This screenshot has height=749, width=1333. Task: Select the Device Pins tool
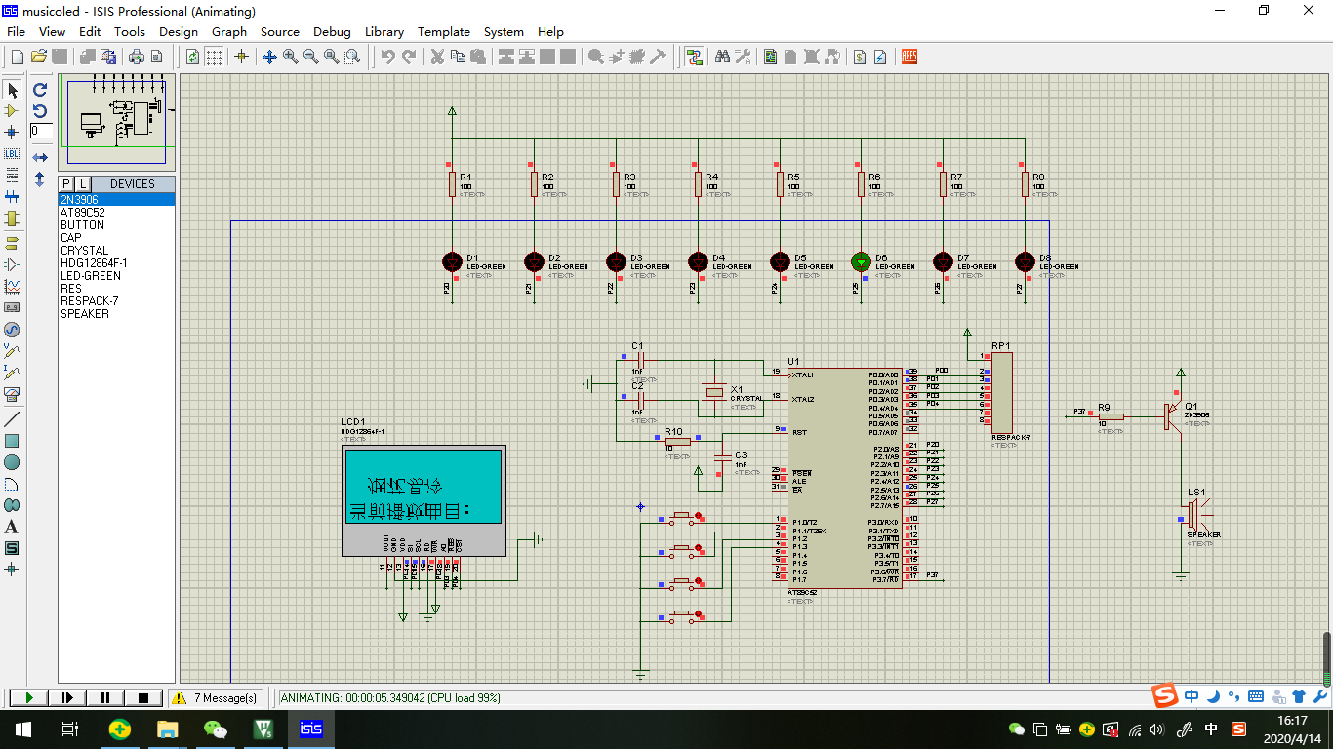(x=13, y=264)
